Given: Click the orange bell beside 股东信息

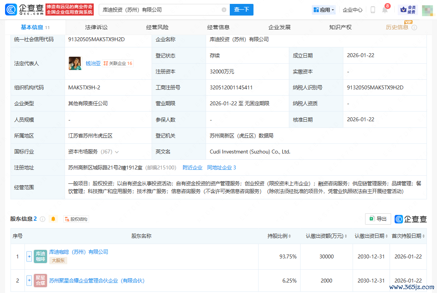Looking at the screenshot, I should click(x=53, y=219).
